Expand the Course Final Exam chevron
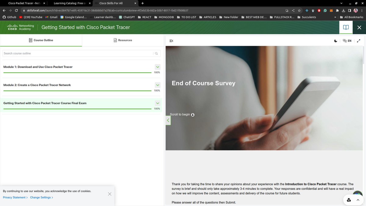This screenshot has width=366, height=206. pos(157,103)
